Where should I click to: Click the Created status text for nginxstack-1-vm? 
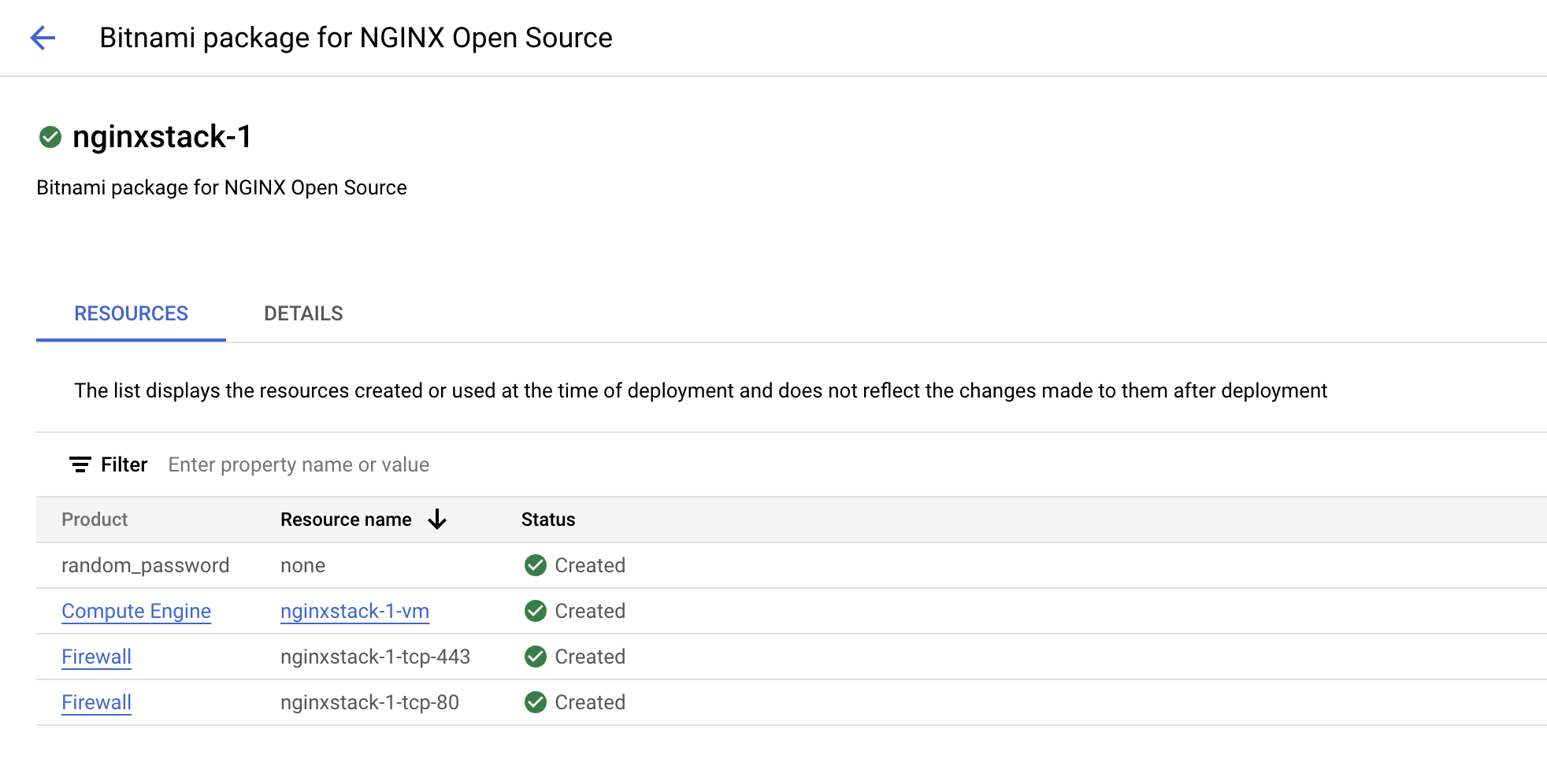[x=590, y=611]
